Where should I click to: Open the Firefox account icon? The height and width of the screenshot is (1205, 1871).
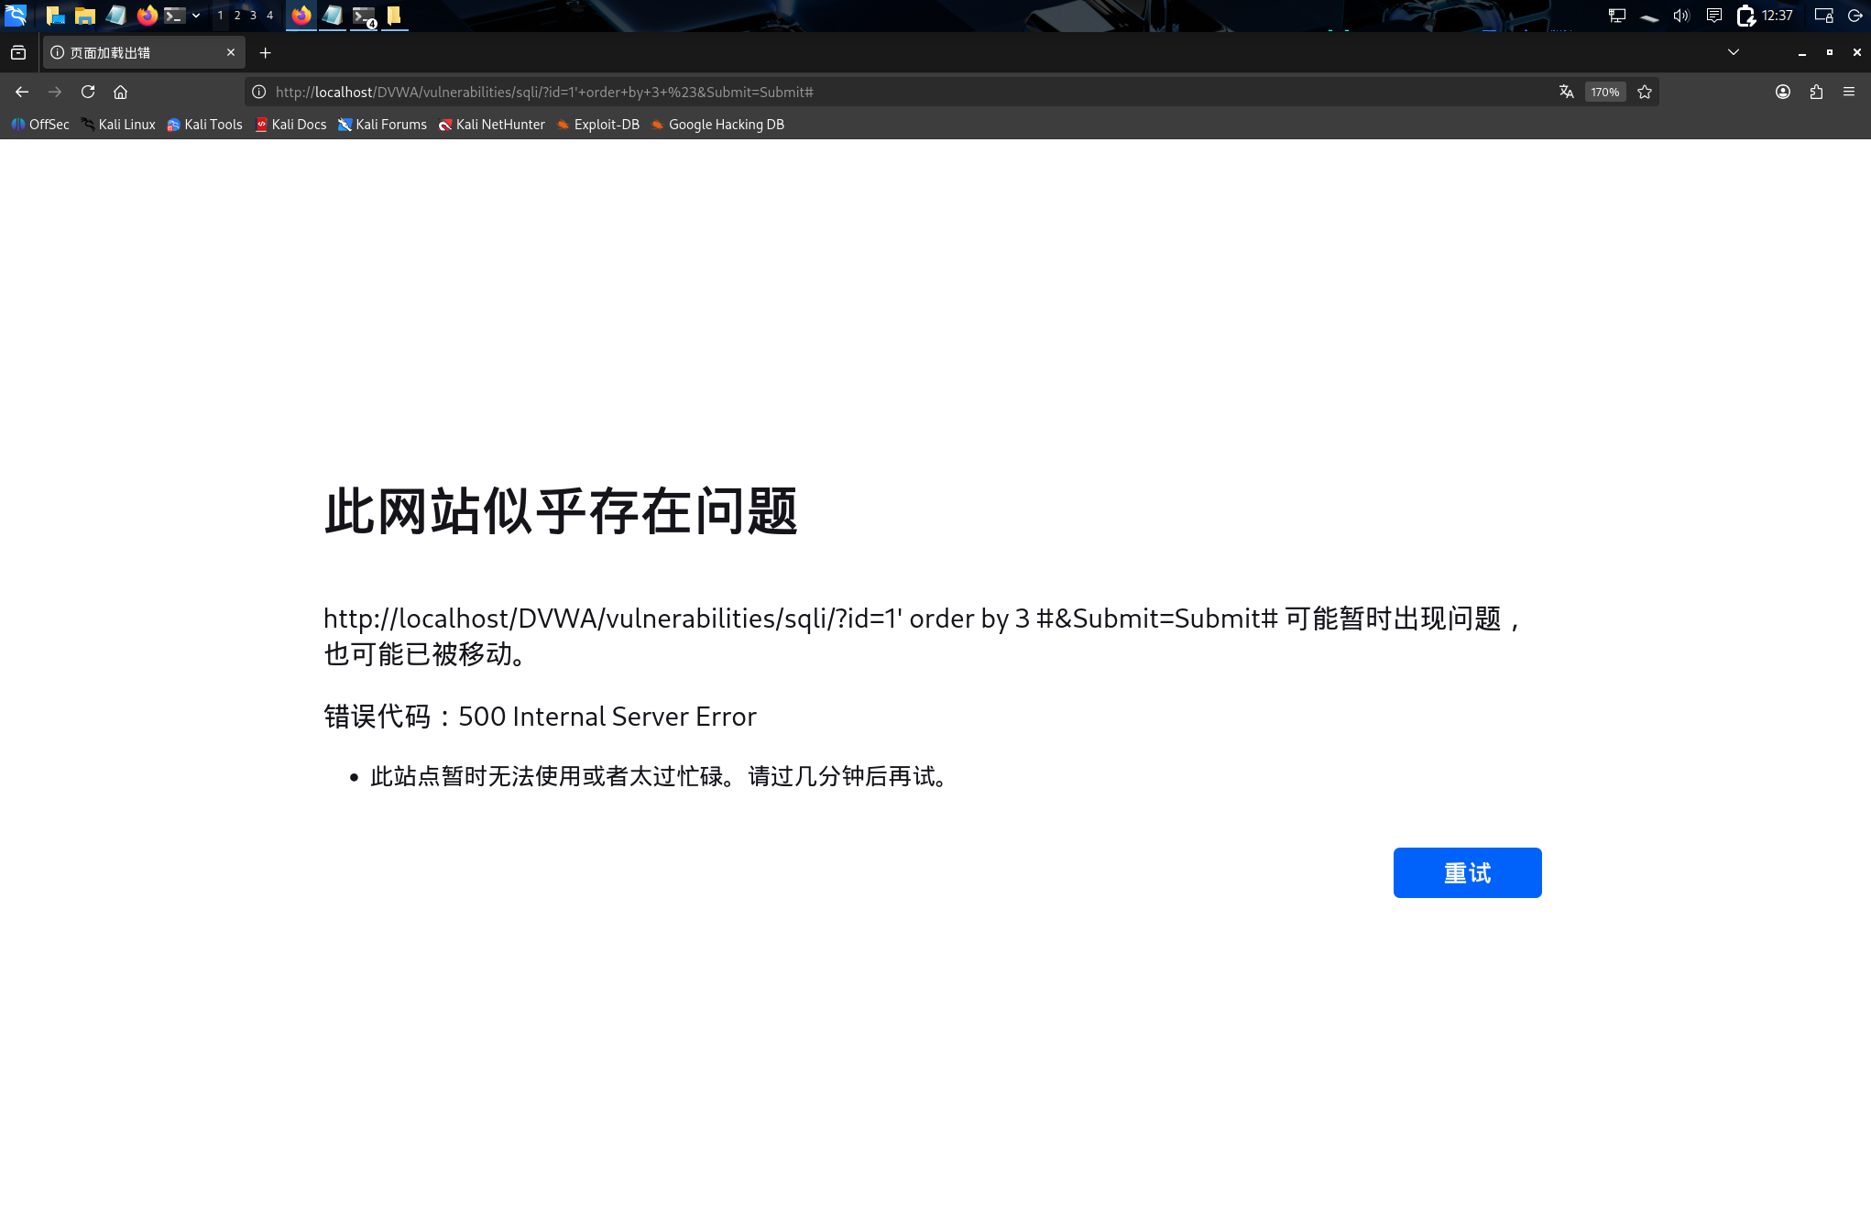tap(1783, 92)
